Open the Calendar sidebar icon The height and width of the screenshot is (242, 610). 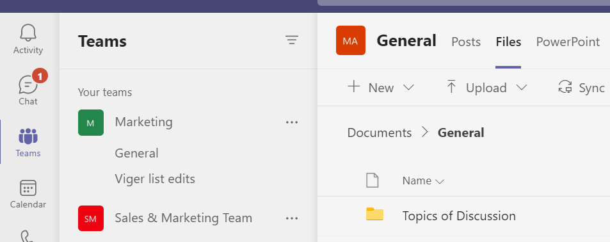(28, 194)
